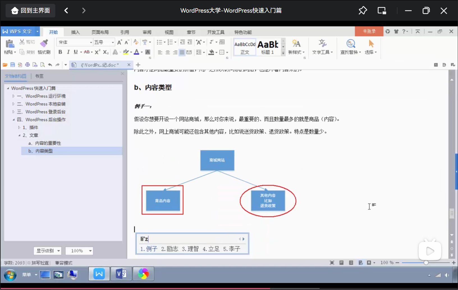Click the video play button overlay
The height and width of the screenshot is (290, 458).
[430, 251]
